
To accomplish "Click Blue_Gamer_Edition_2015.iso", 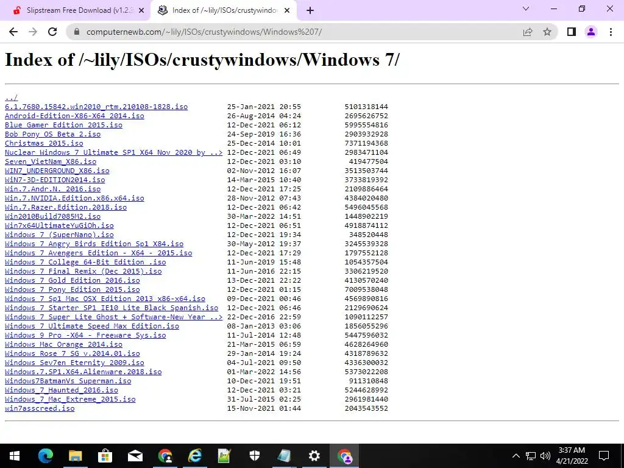I will tap(63, 125).
